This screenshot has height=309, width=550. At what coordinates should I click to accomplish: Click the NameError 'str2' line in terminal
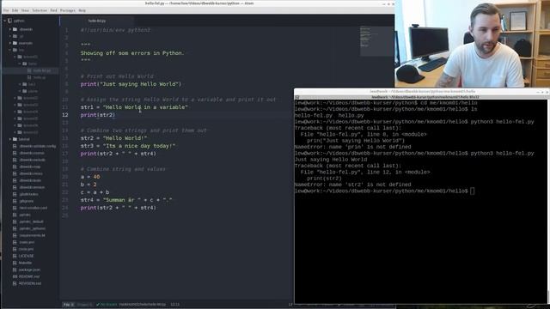[352, 185]
